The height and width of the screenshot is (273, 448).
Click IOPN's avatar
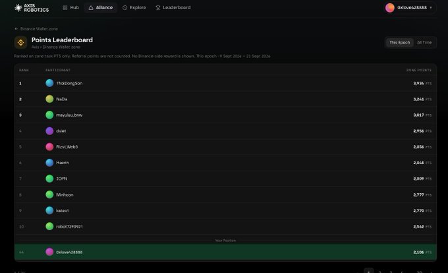49,179
